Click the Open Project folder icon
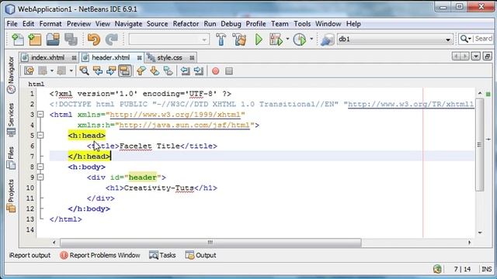Image resolution: width=497 pixels, height=279 pixels. 53,40
